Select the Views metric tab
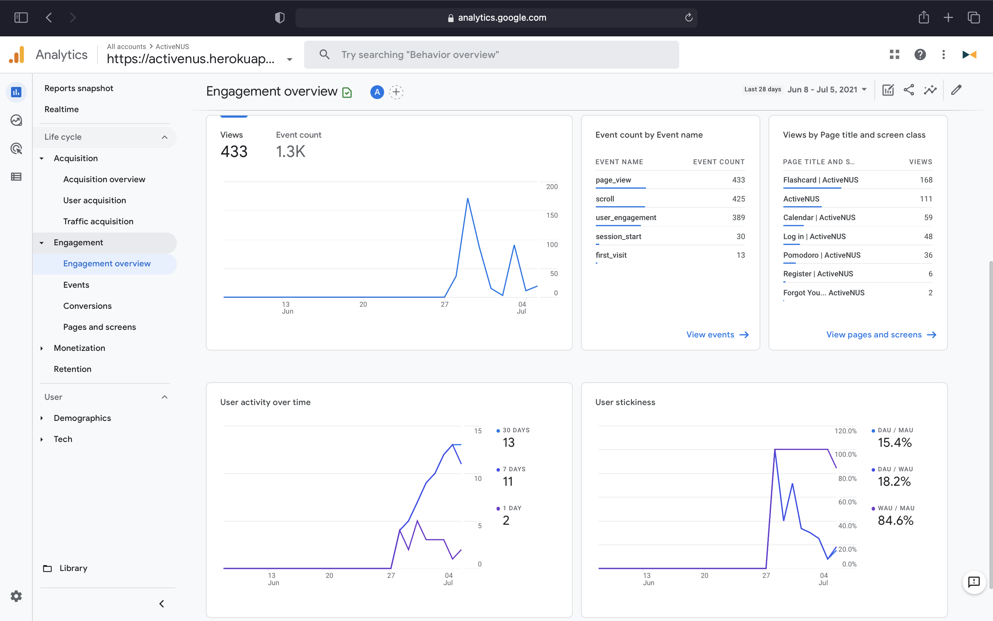The height and width of the screenshot is (621, 993). point(234,145)
